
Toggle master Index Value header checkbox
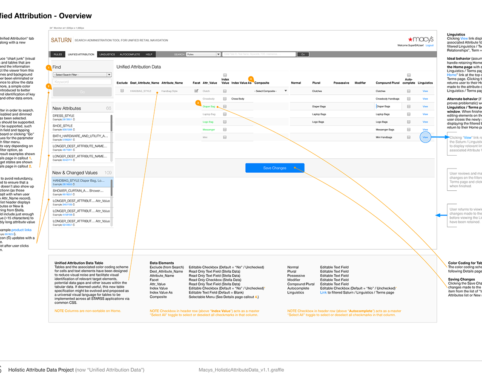pyautogui.click(x=225, y=75)
